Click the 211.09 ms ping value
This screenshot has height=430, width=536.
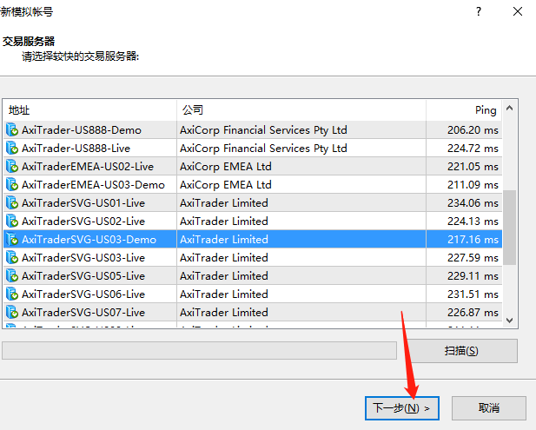click(x=473, y=184)
